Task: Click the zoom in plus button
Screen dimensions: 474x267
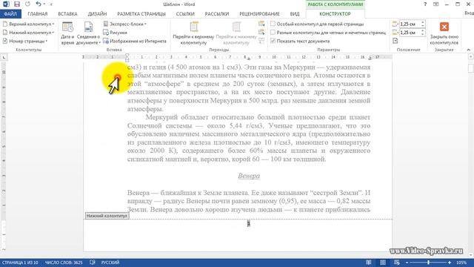Action: tap(450, 263)
